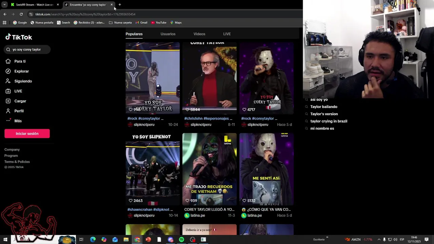
Task: Switch to the Videos tab
Action: point(199,34)
